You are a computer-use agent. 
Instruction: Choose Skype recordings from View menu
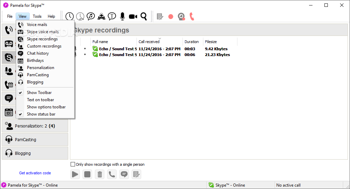(x=45, y=39)
